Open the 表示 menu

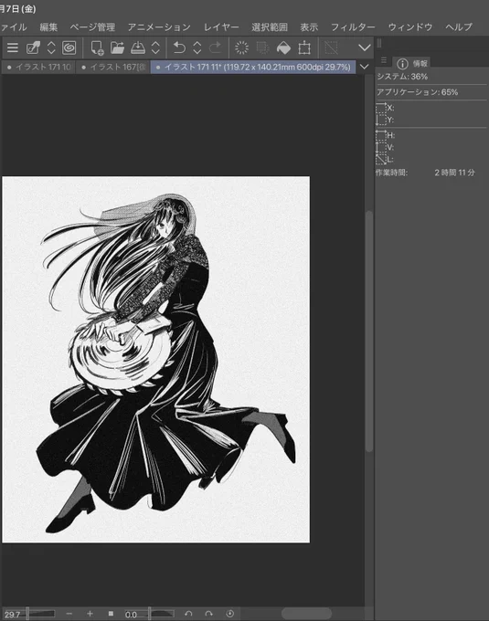(309, 26)
